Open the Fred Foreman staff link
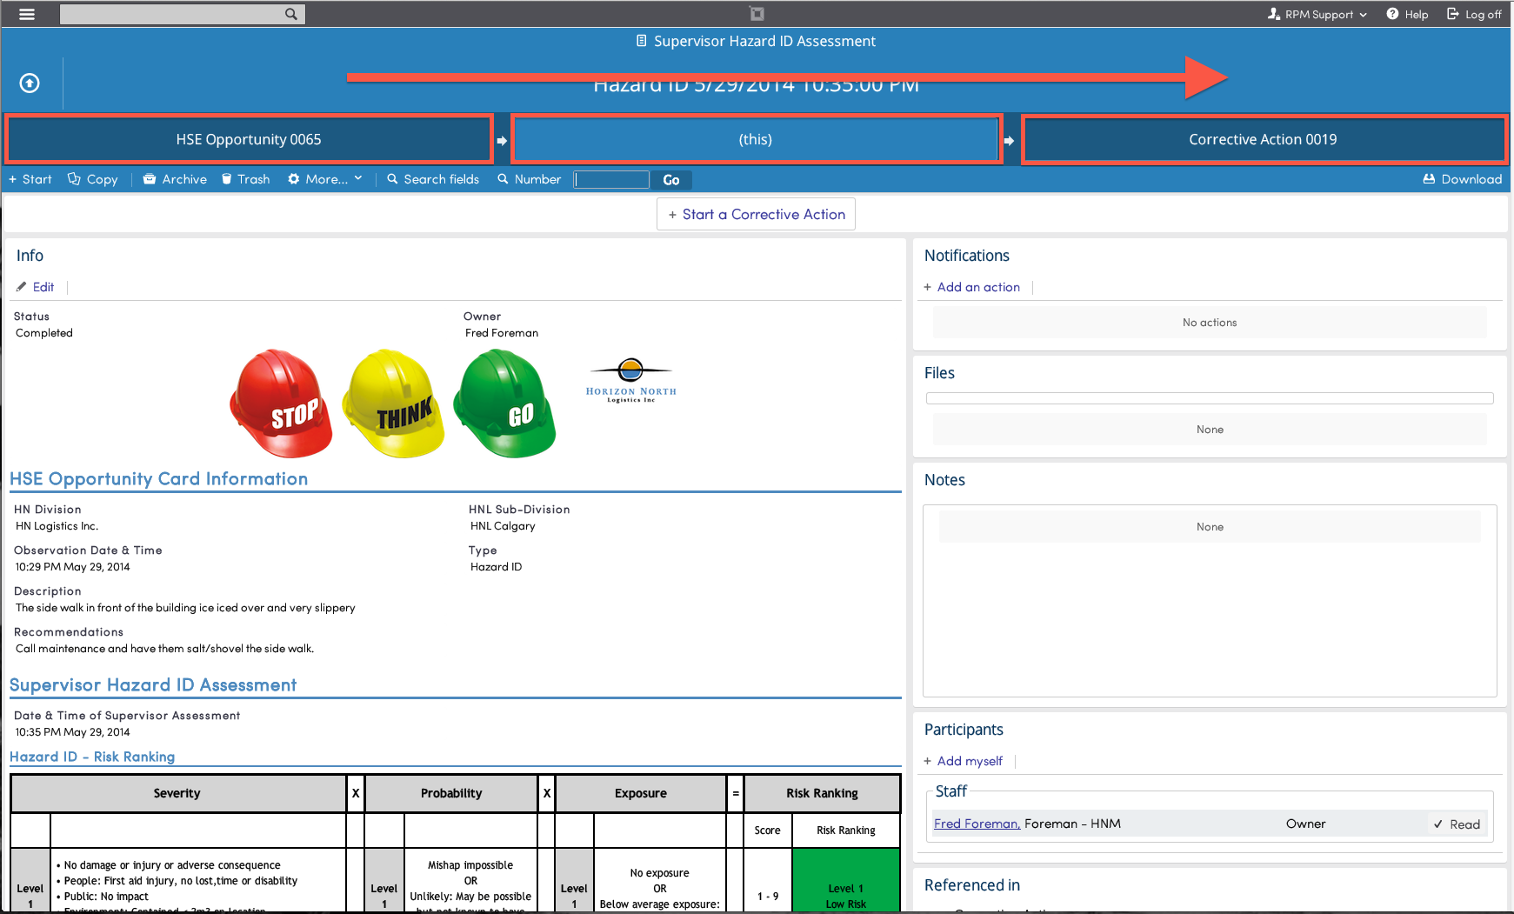 pyautogui.click(x=977, y=824)
